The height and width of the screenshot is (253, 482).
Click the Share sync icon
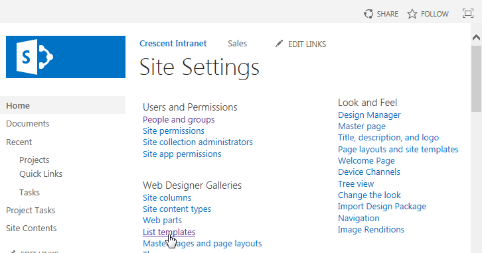368,14
